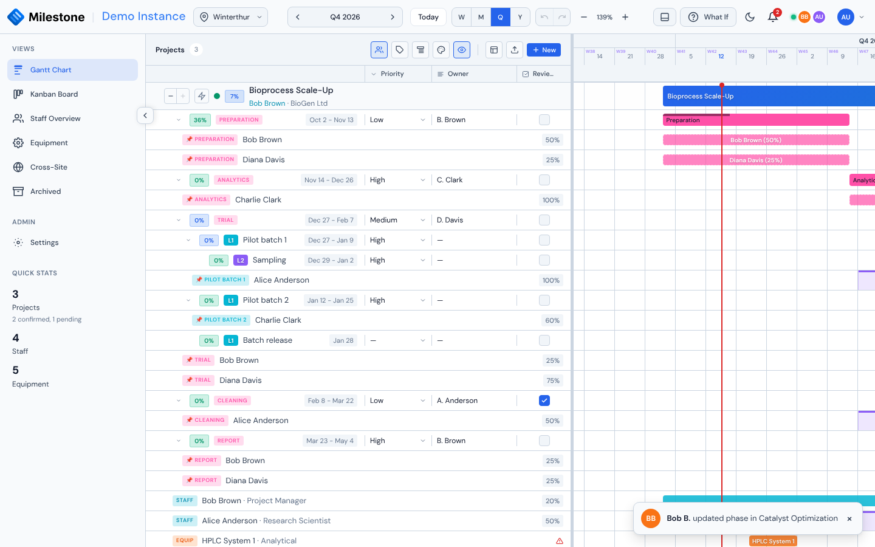Click the Today button

pyautogui.click(x=428, y=17)
